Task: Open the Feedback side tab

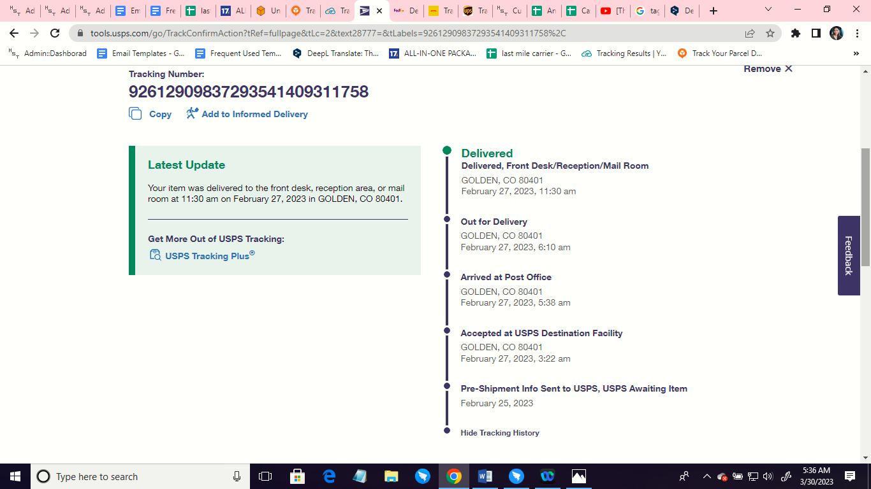Action: [849, 255]
